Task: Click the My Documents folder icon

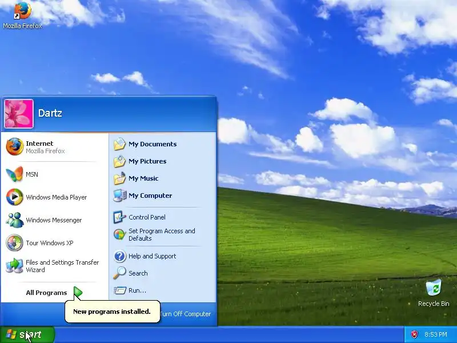Action: (119, 144)
